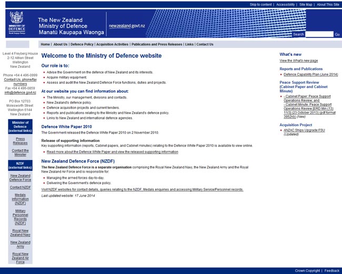Open New Zealand Defence Force sidebar link
The height and width of the screenshot is (274, 342).
tap(21, 178)
